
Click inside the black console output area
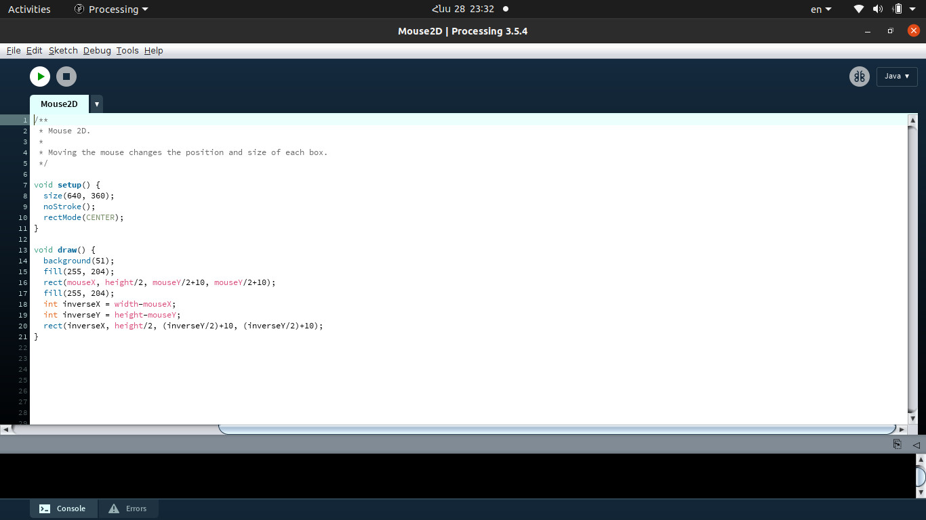(458, 476)
